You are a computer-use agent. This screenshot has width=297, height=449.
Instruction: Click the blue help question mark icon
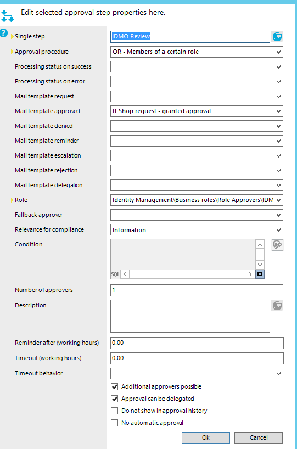pos(3,32)
